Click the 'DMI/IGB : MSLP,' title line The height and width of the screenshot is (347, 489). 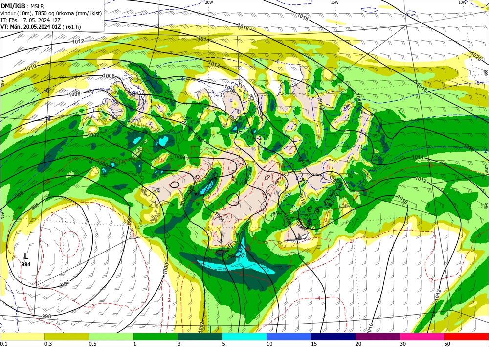pos(22,6)
